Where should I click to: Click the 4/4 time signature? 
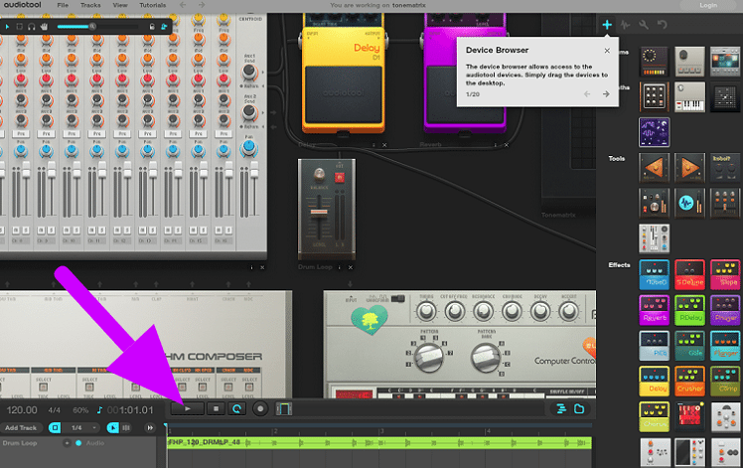[x=55, y=410]
